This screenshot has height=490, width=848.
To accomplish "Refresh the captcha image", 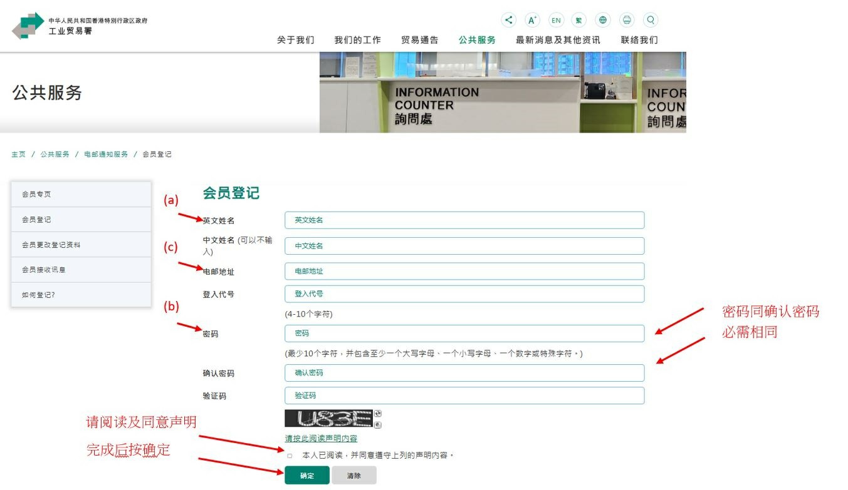I will (377, 414).
